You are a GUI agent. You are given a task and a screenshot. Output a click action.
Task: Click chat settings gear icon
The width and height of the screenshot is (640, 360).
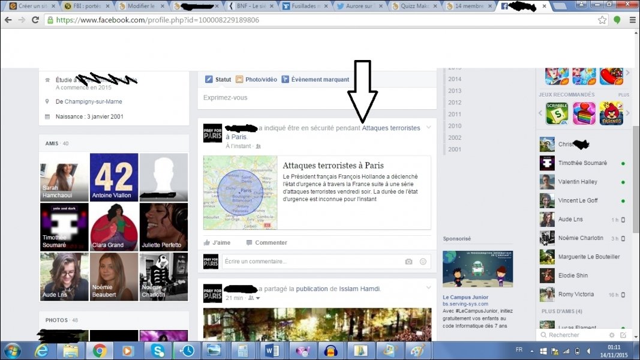(611, 335)
